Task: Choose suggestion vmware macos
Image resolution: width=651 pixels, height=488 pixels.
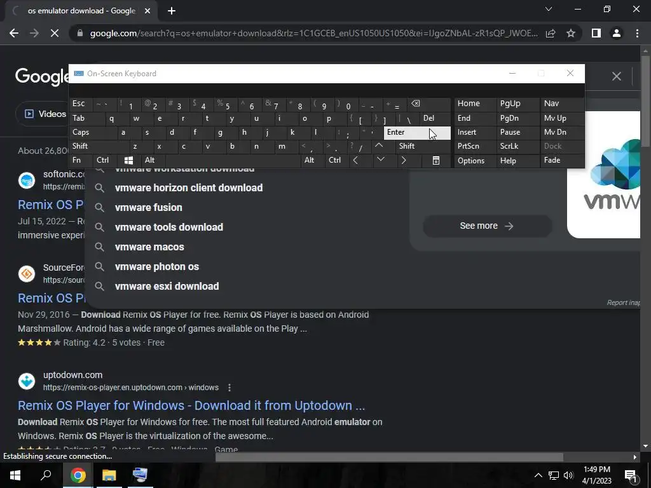Action: [149, 247]
